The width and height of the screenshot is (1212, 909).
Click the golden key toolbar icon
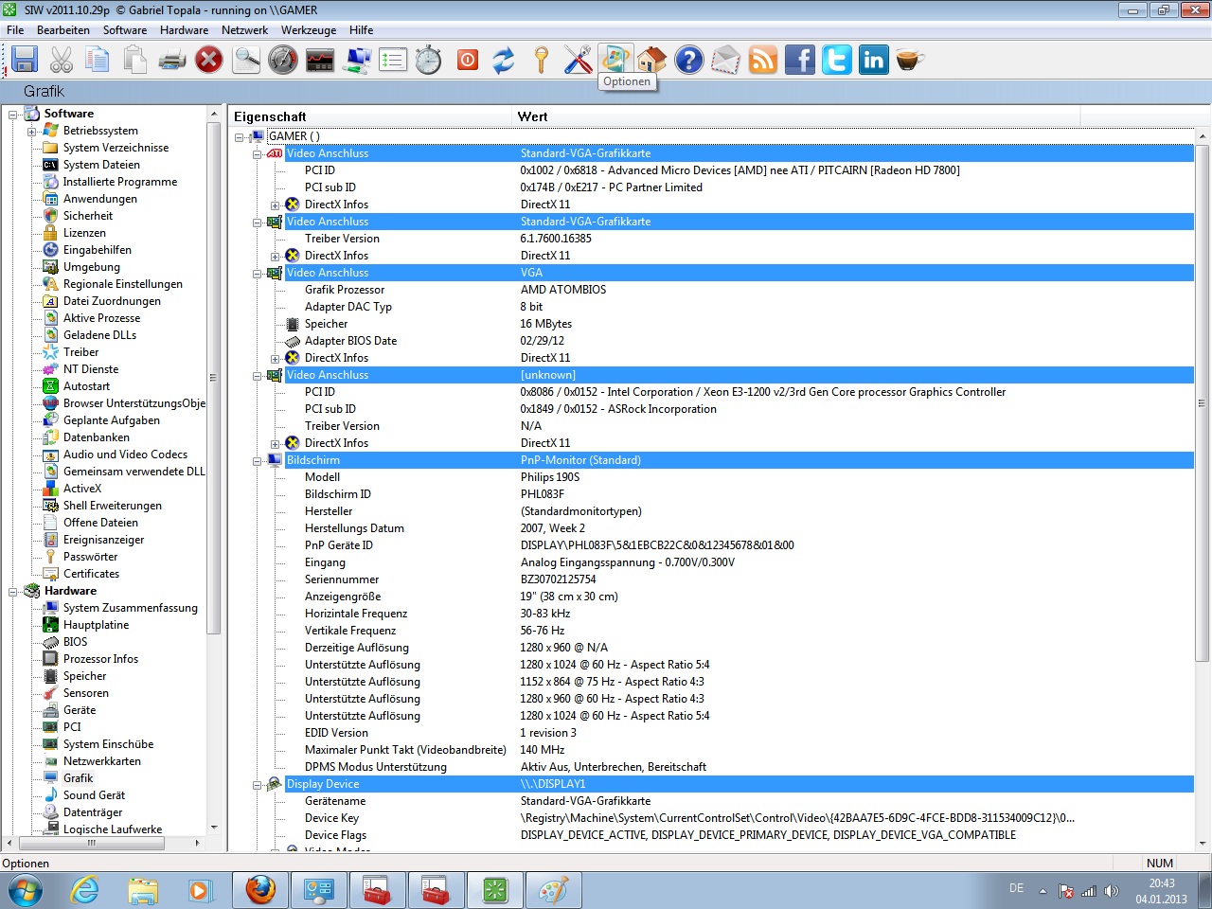[541, 60]
